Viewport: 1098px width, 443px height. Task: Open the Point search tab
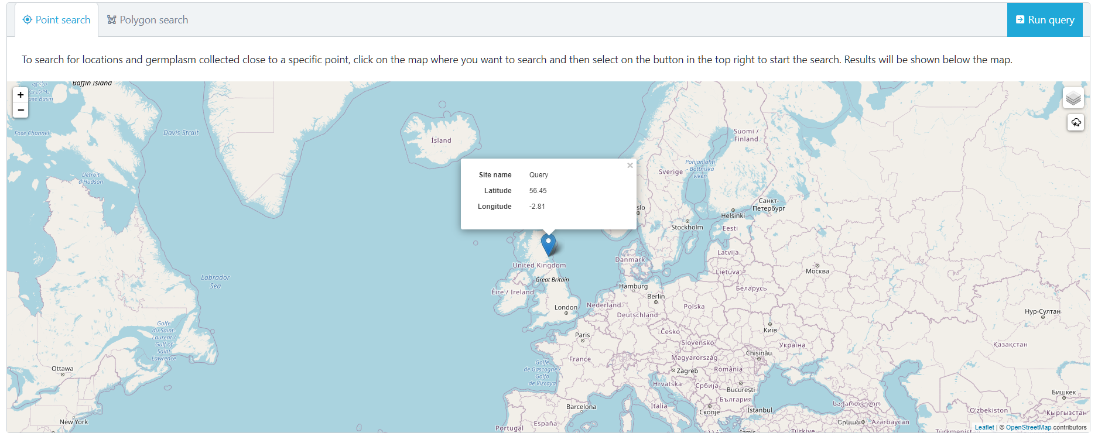click(x=57, y=20)
